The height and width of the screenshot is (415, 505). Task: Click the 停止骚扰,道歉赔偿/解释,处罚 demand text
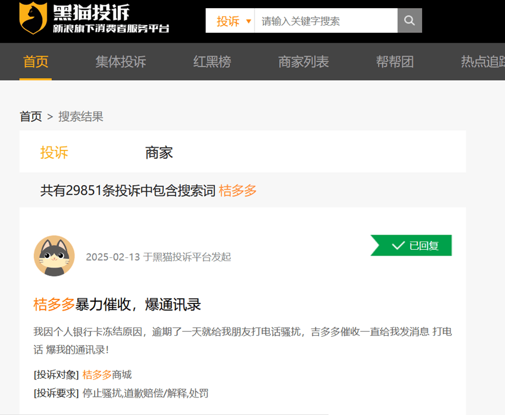[x=145, y=393]
